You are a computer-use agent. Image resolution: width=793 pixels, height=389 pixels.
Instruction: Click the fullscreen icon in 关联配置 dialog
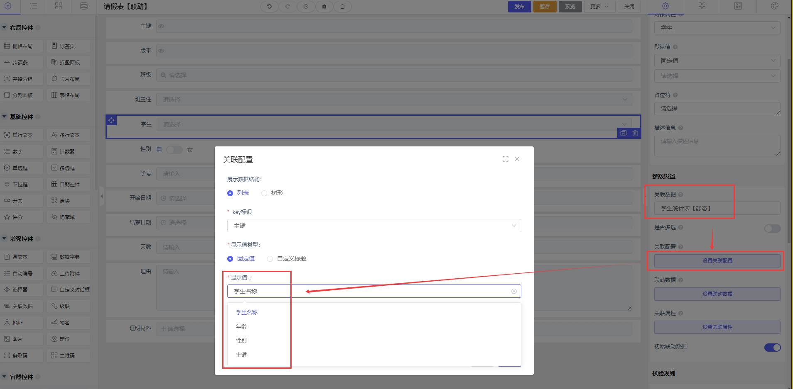pos(506,159)
